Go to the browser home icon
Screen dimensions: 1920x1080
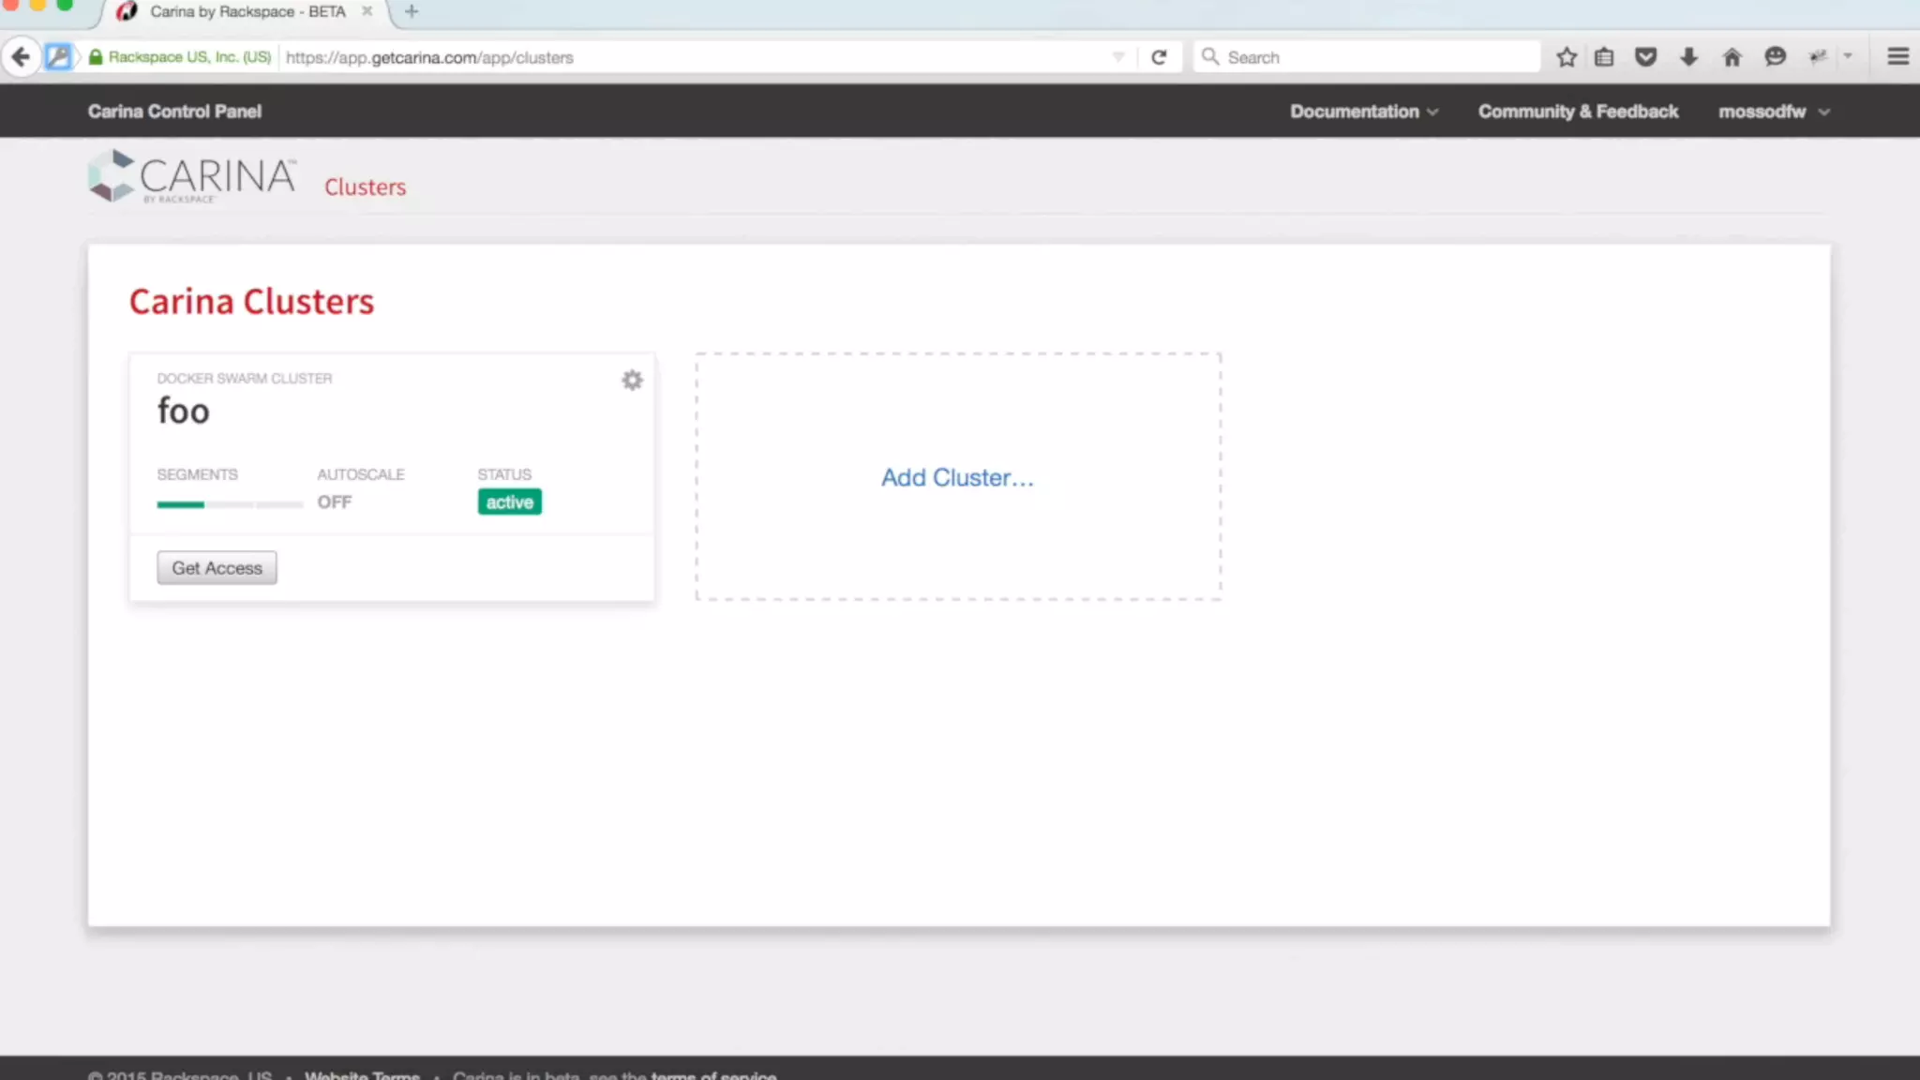[1732, 57]
